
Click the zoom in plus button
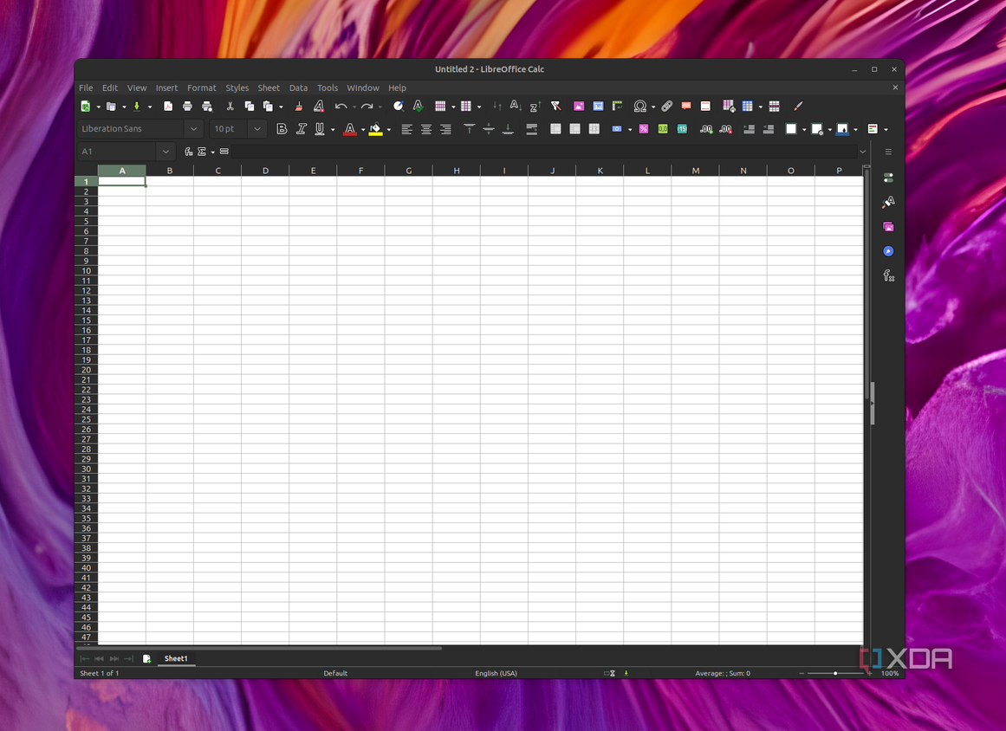[x=869, y=673]
